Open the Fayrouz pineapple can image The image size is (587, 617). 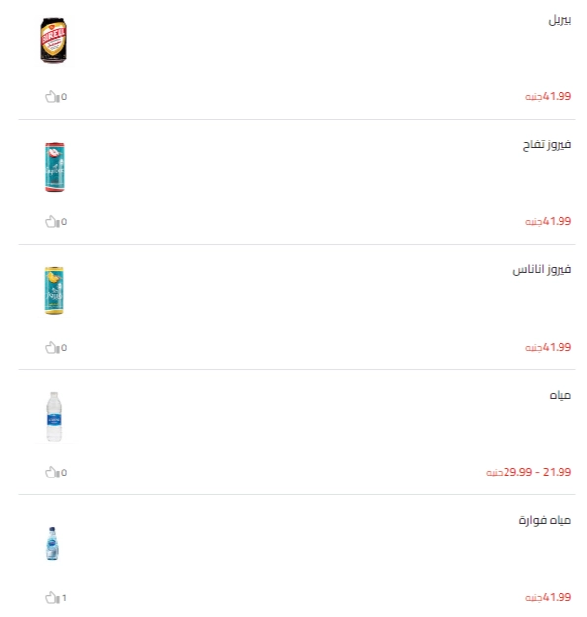click(54, 291)
